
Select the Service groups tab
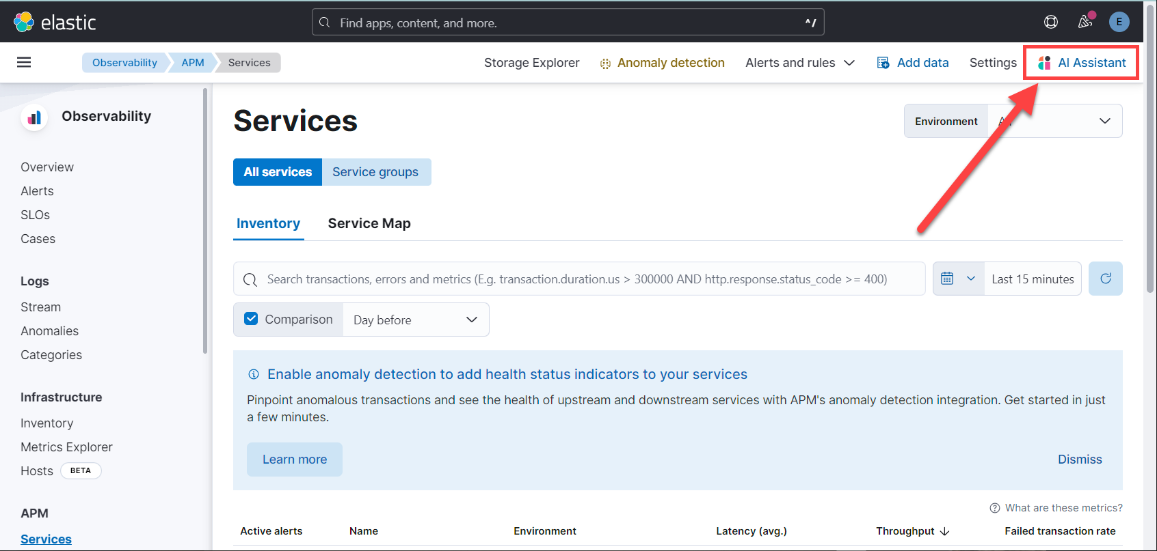pyautogui.click(x=375, y=172)
